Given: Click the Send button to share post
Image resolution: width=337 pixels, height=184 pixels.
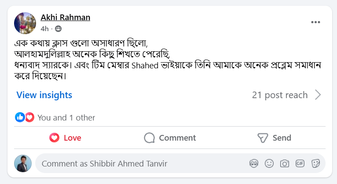Looking at the screenshot, I should (x=274, y=138).
